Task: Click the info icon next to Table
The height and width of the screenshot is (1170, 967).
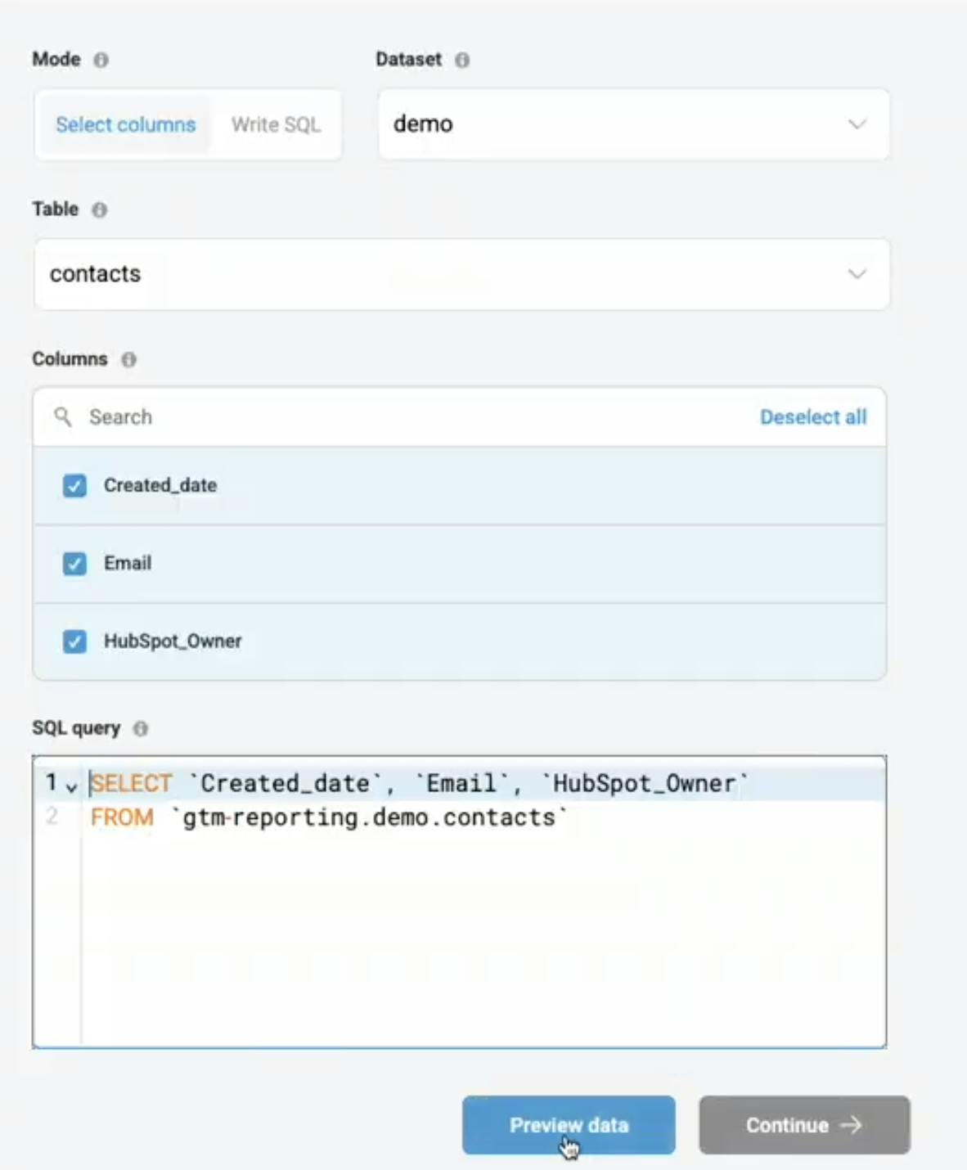Action: click(x=99, y=209)
